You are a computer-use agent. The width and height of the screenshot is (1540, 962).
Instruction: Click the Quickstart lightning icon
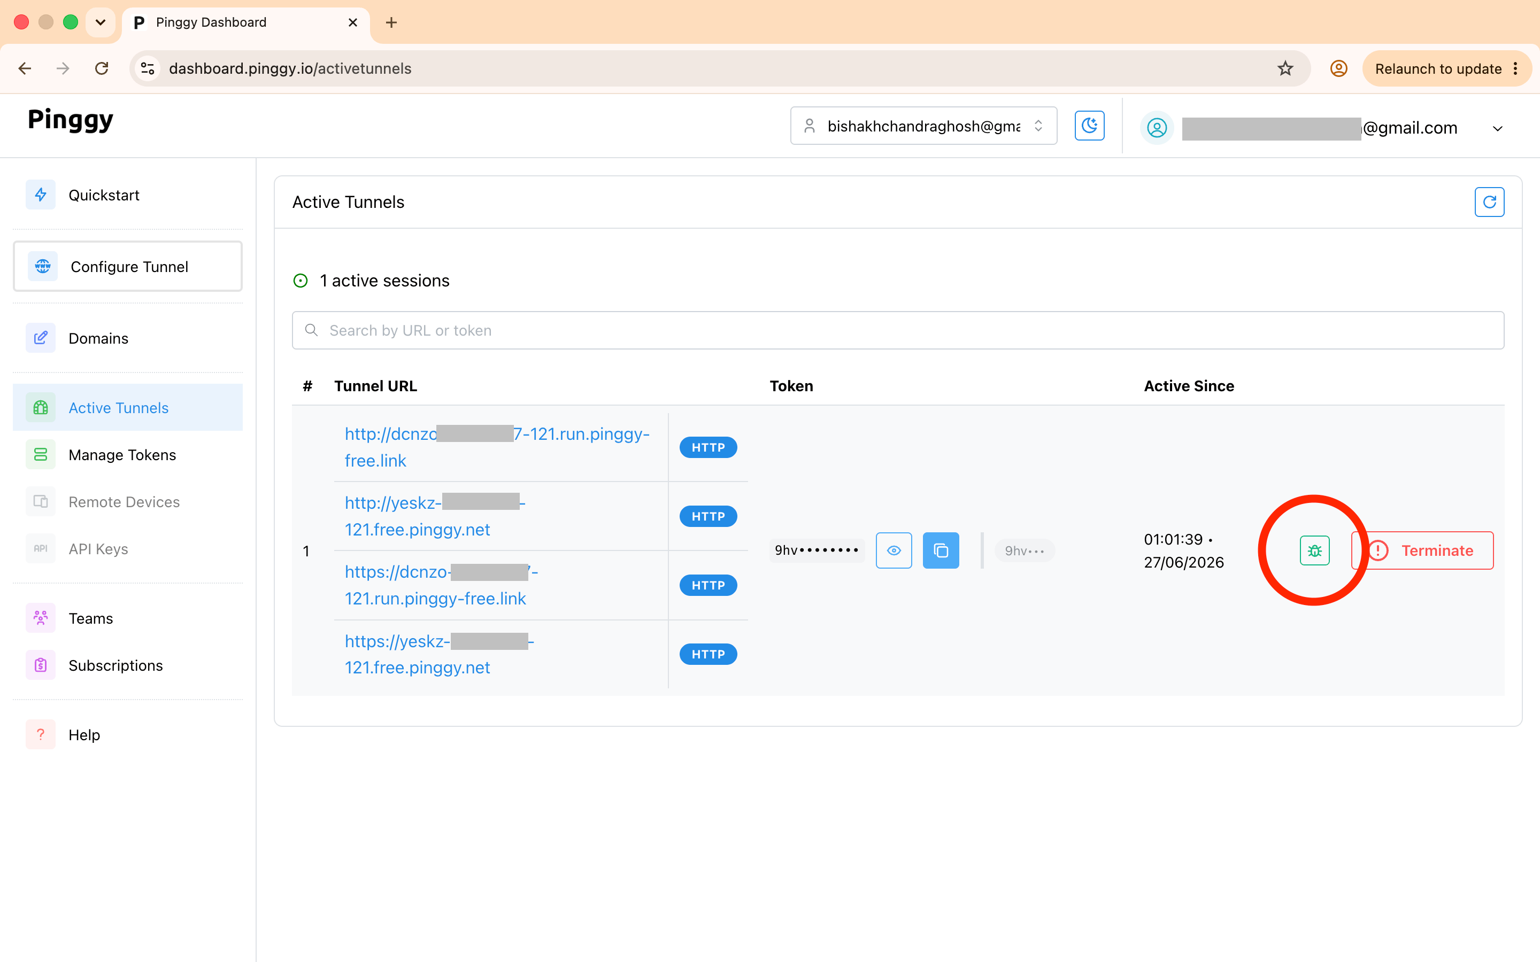pos(41,195)
